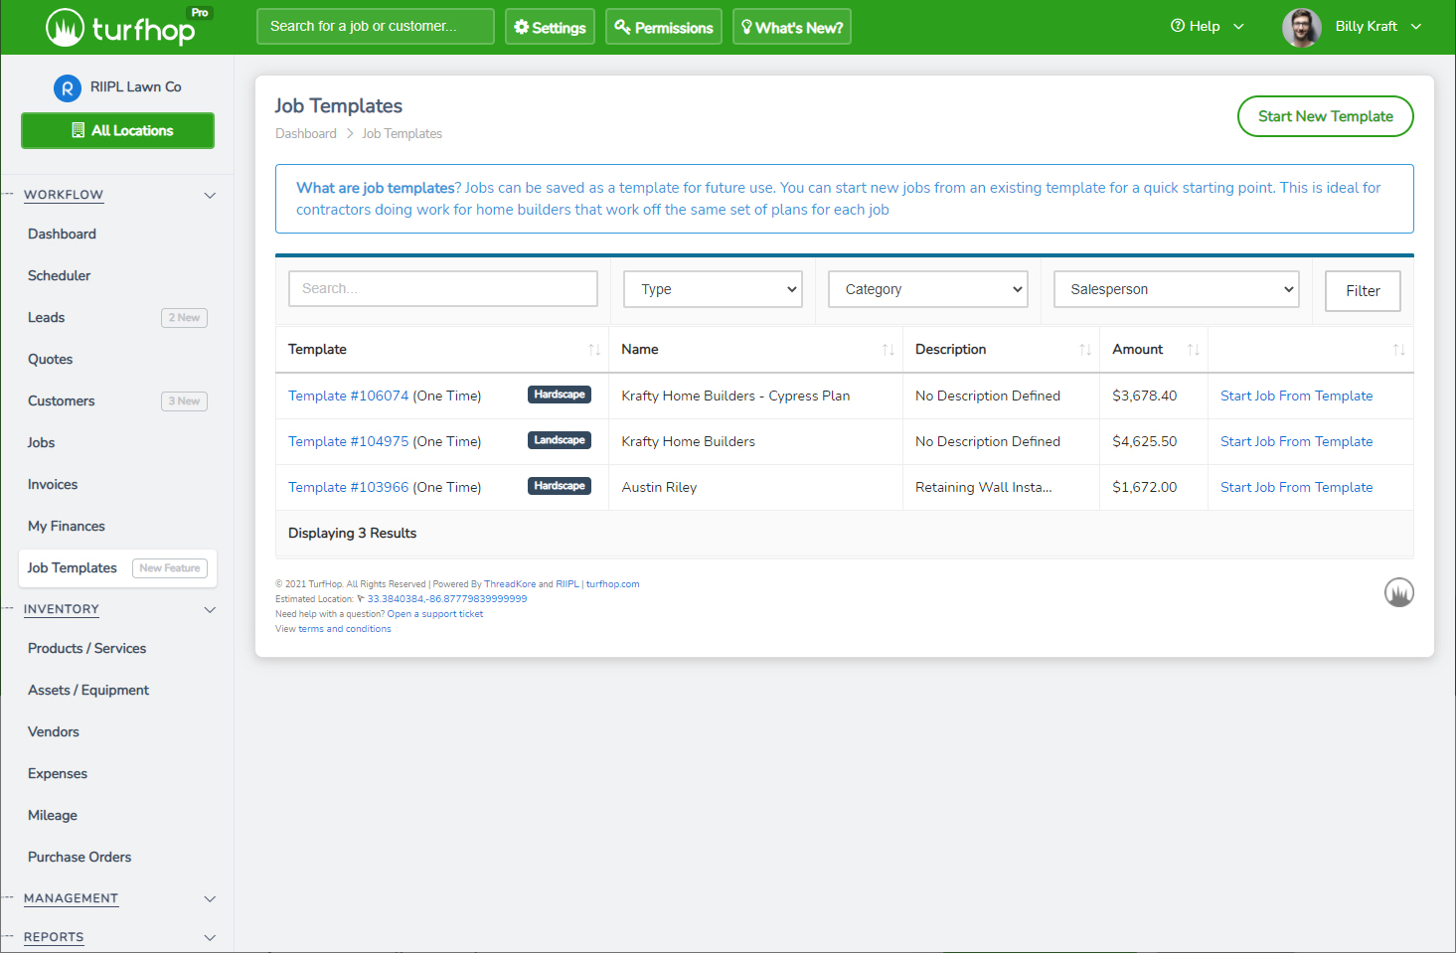Open the Permissions key icon
Viewport: 1456px width, 953px height.
621,26
